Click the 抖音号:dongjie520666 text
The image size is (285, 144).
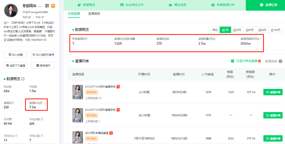(x=35, y=12)
